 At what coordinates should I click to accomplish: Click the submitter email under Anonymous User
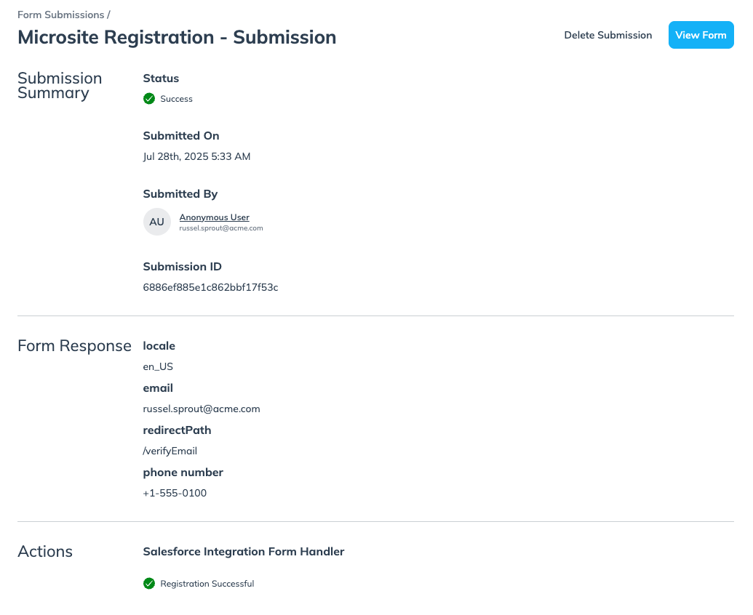(x=220, y=228)
